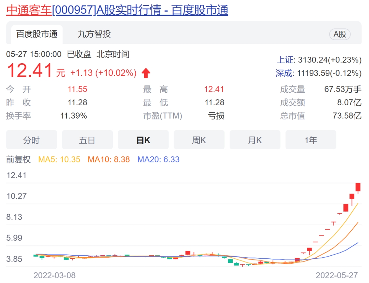Click the yellow MA5 legend value
This screenshot has width=369, height=283.
pyautogui.click(x=59, y=160)
